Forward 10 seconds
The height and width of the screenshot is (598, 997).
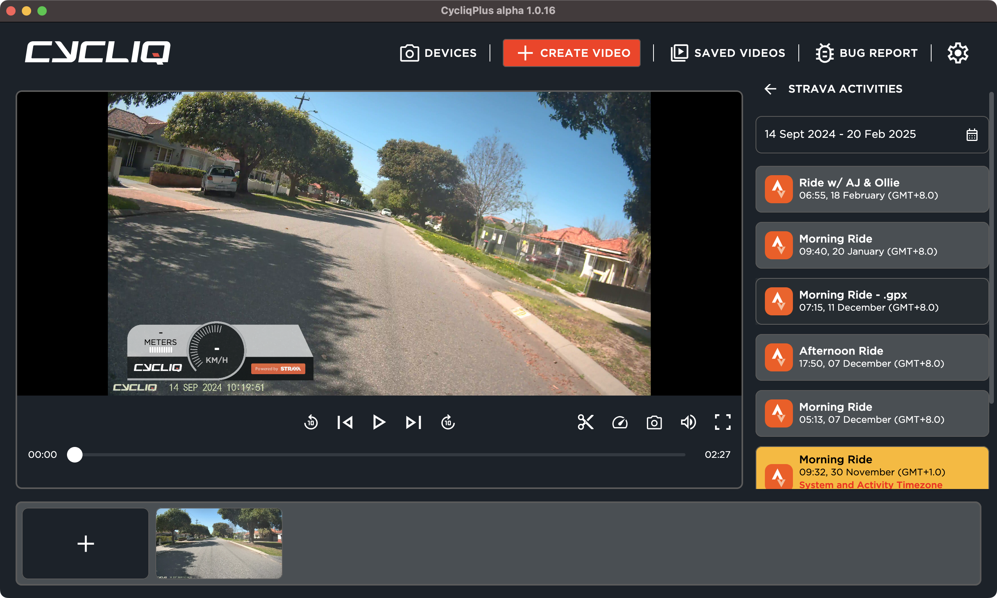coord(448,422)
